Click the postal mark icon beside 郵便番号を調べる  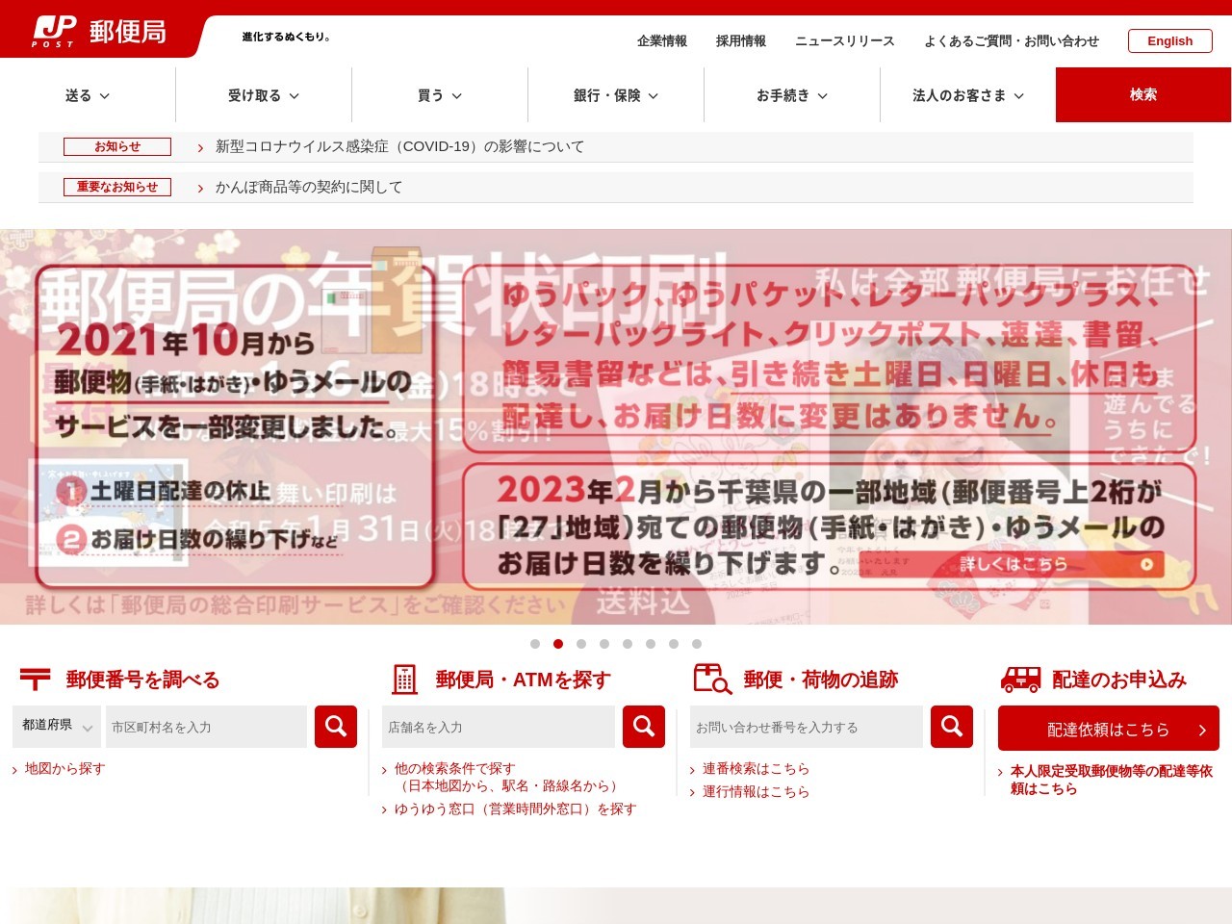click(36, 680)
